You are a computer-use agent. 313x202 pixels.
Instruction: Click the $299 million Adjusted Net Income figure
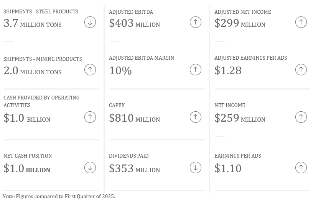pyautogui.click(x=240, y=23)
